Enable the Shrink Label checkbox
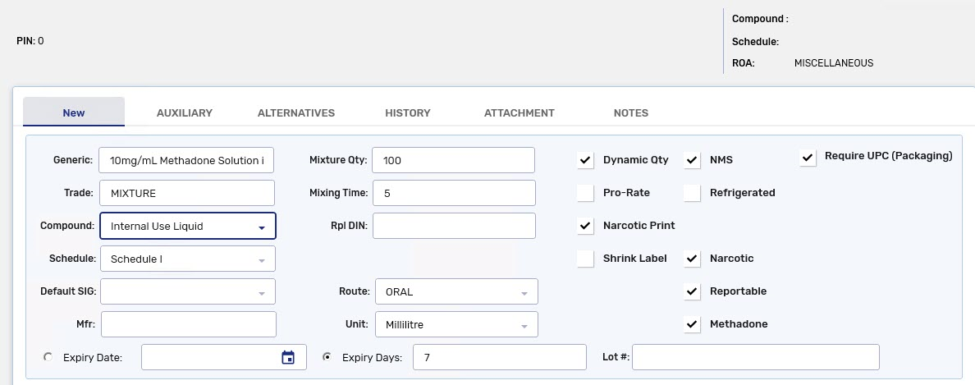 [x=585, y=258]
